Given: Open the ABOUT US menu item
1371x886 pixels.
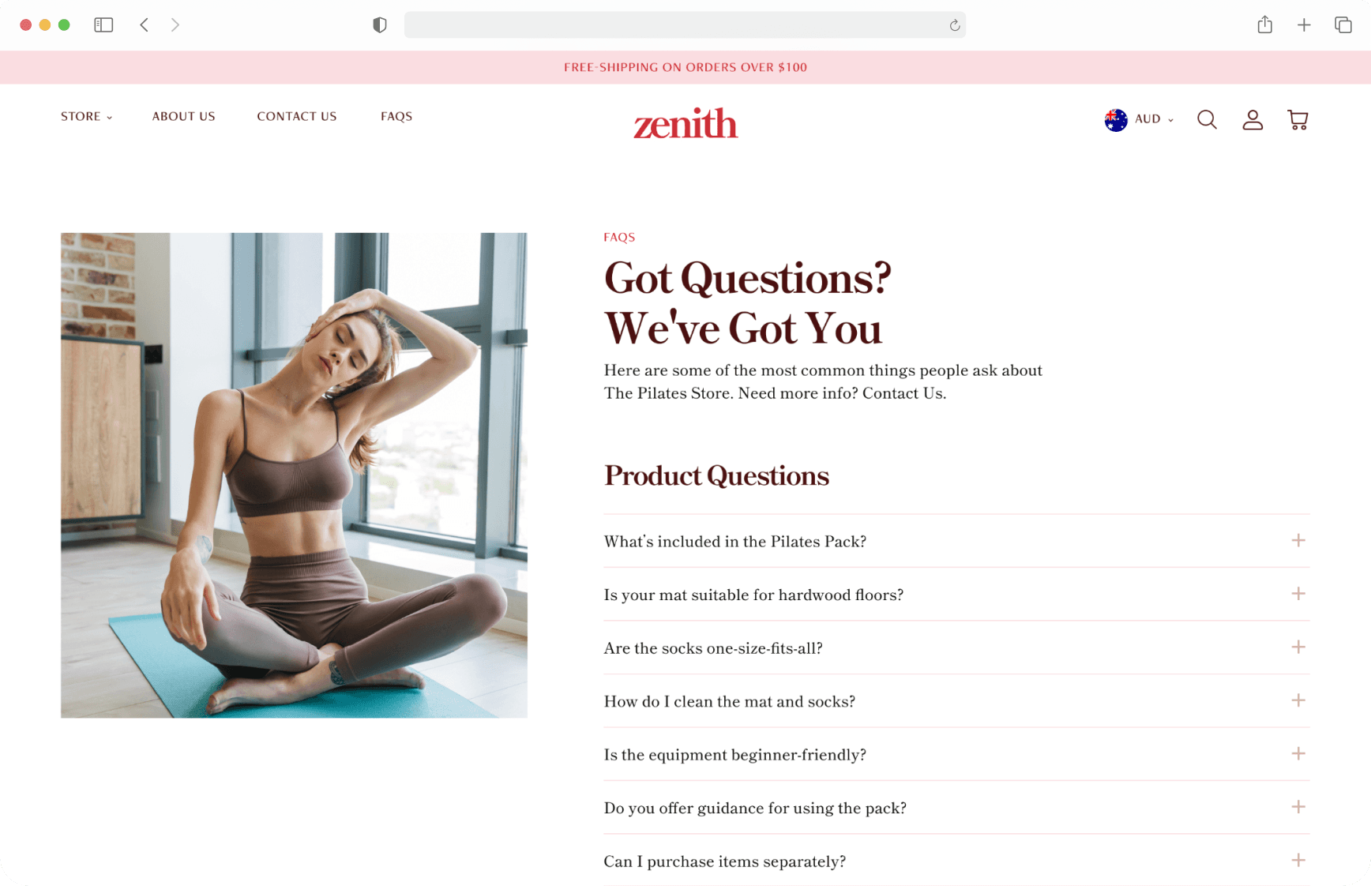Looking at the screenshot, I should click(183, 116).
